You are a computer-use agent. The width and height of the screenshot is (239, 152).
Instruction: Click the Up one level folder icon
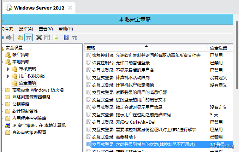pos(20,37)
